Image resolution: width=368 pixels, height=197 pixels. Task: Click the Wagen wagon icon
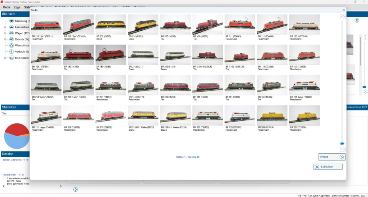click(12, 33)
